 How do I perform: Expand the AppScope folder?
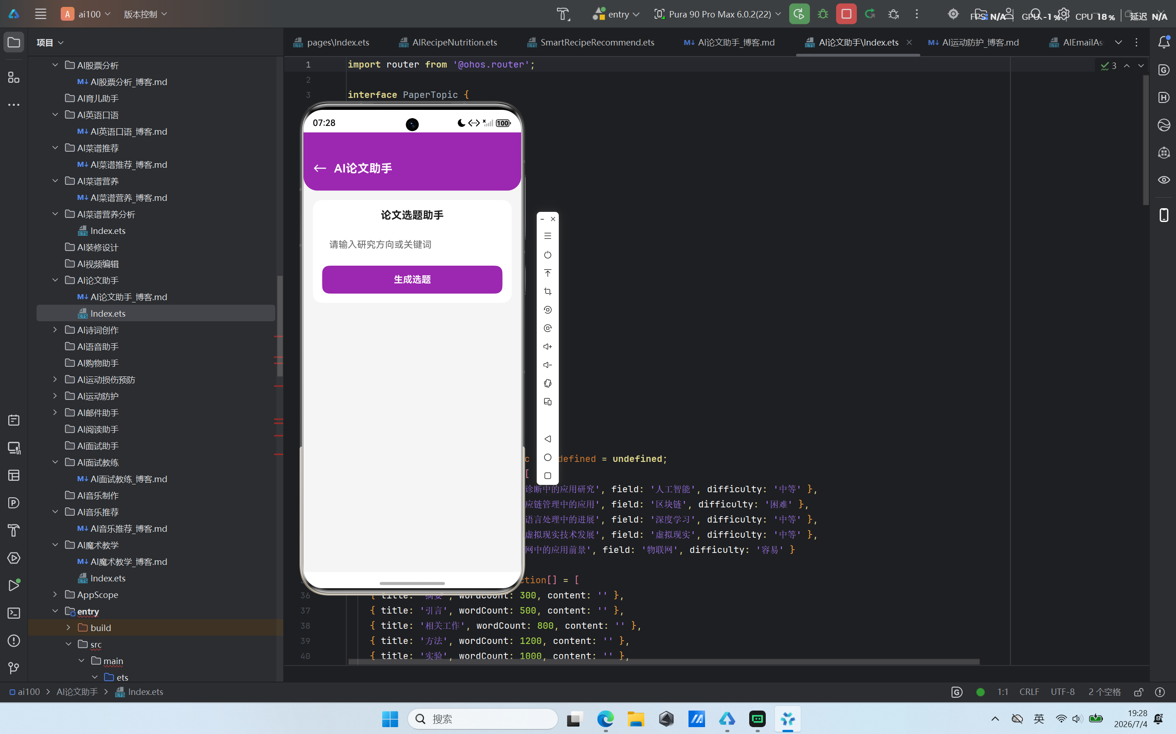(55, 595)
